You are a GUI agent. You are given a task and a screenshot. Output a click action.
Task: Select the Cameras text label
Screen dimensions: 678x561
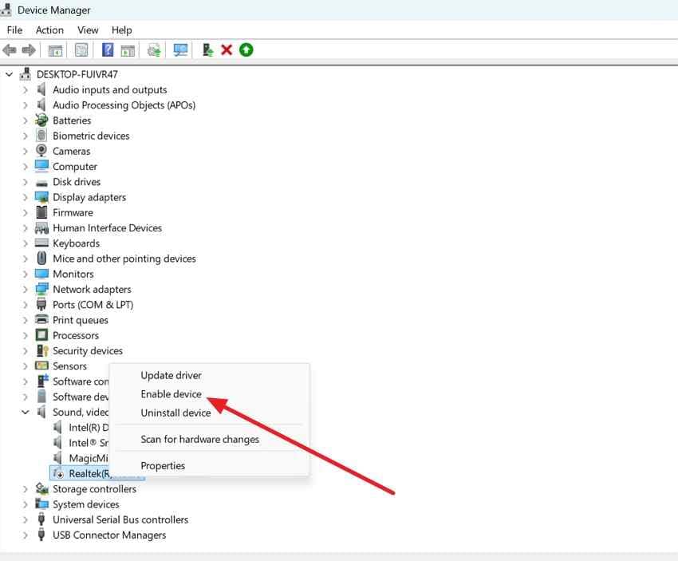pos(71,151)
